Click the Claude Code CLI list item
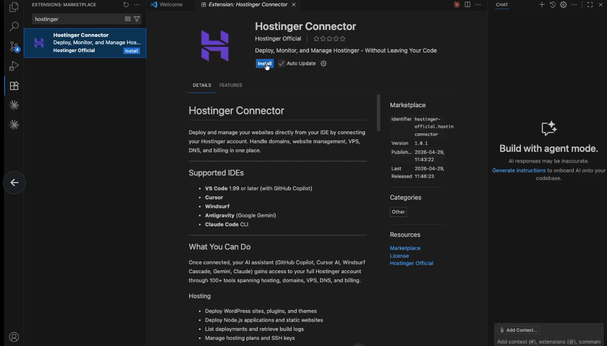 point(227,224)
